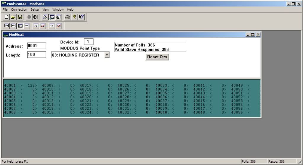Activate the context help pointer icon

[81, 17]
